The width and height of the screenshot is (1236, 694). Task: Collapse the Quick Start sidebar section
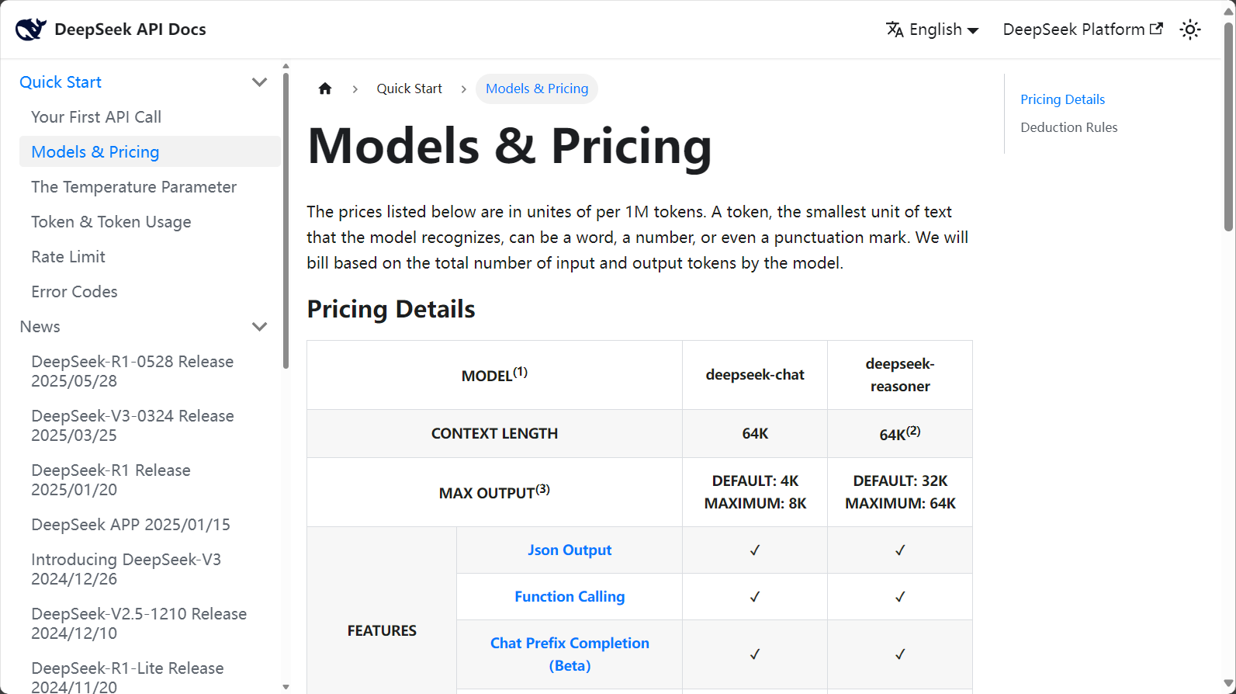coord(260,82)
